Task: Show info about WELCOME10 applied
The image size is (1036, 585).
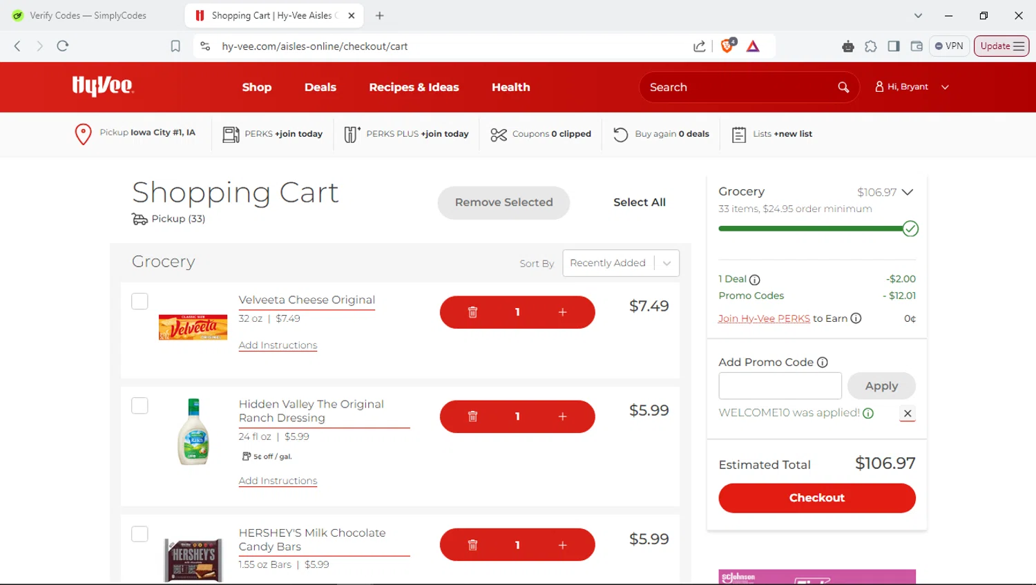Action: pyautogui.click(x=868, y=413)
